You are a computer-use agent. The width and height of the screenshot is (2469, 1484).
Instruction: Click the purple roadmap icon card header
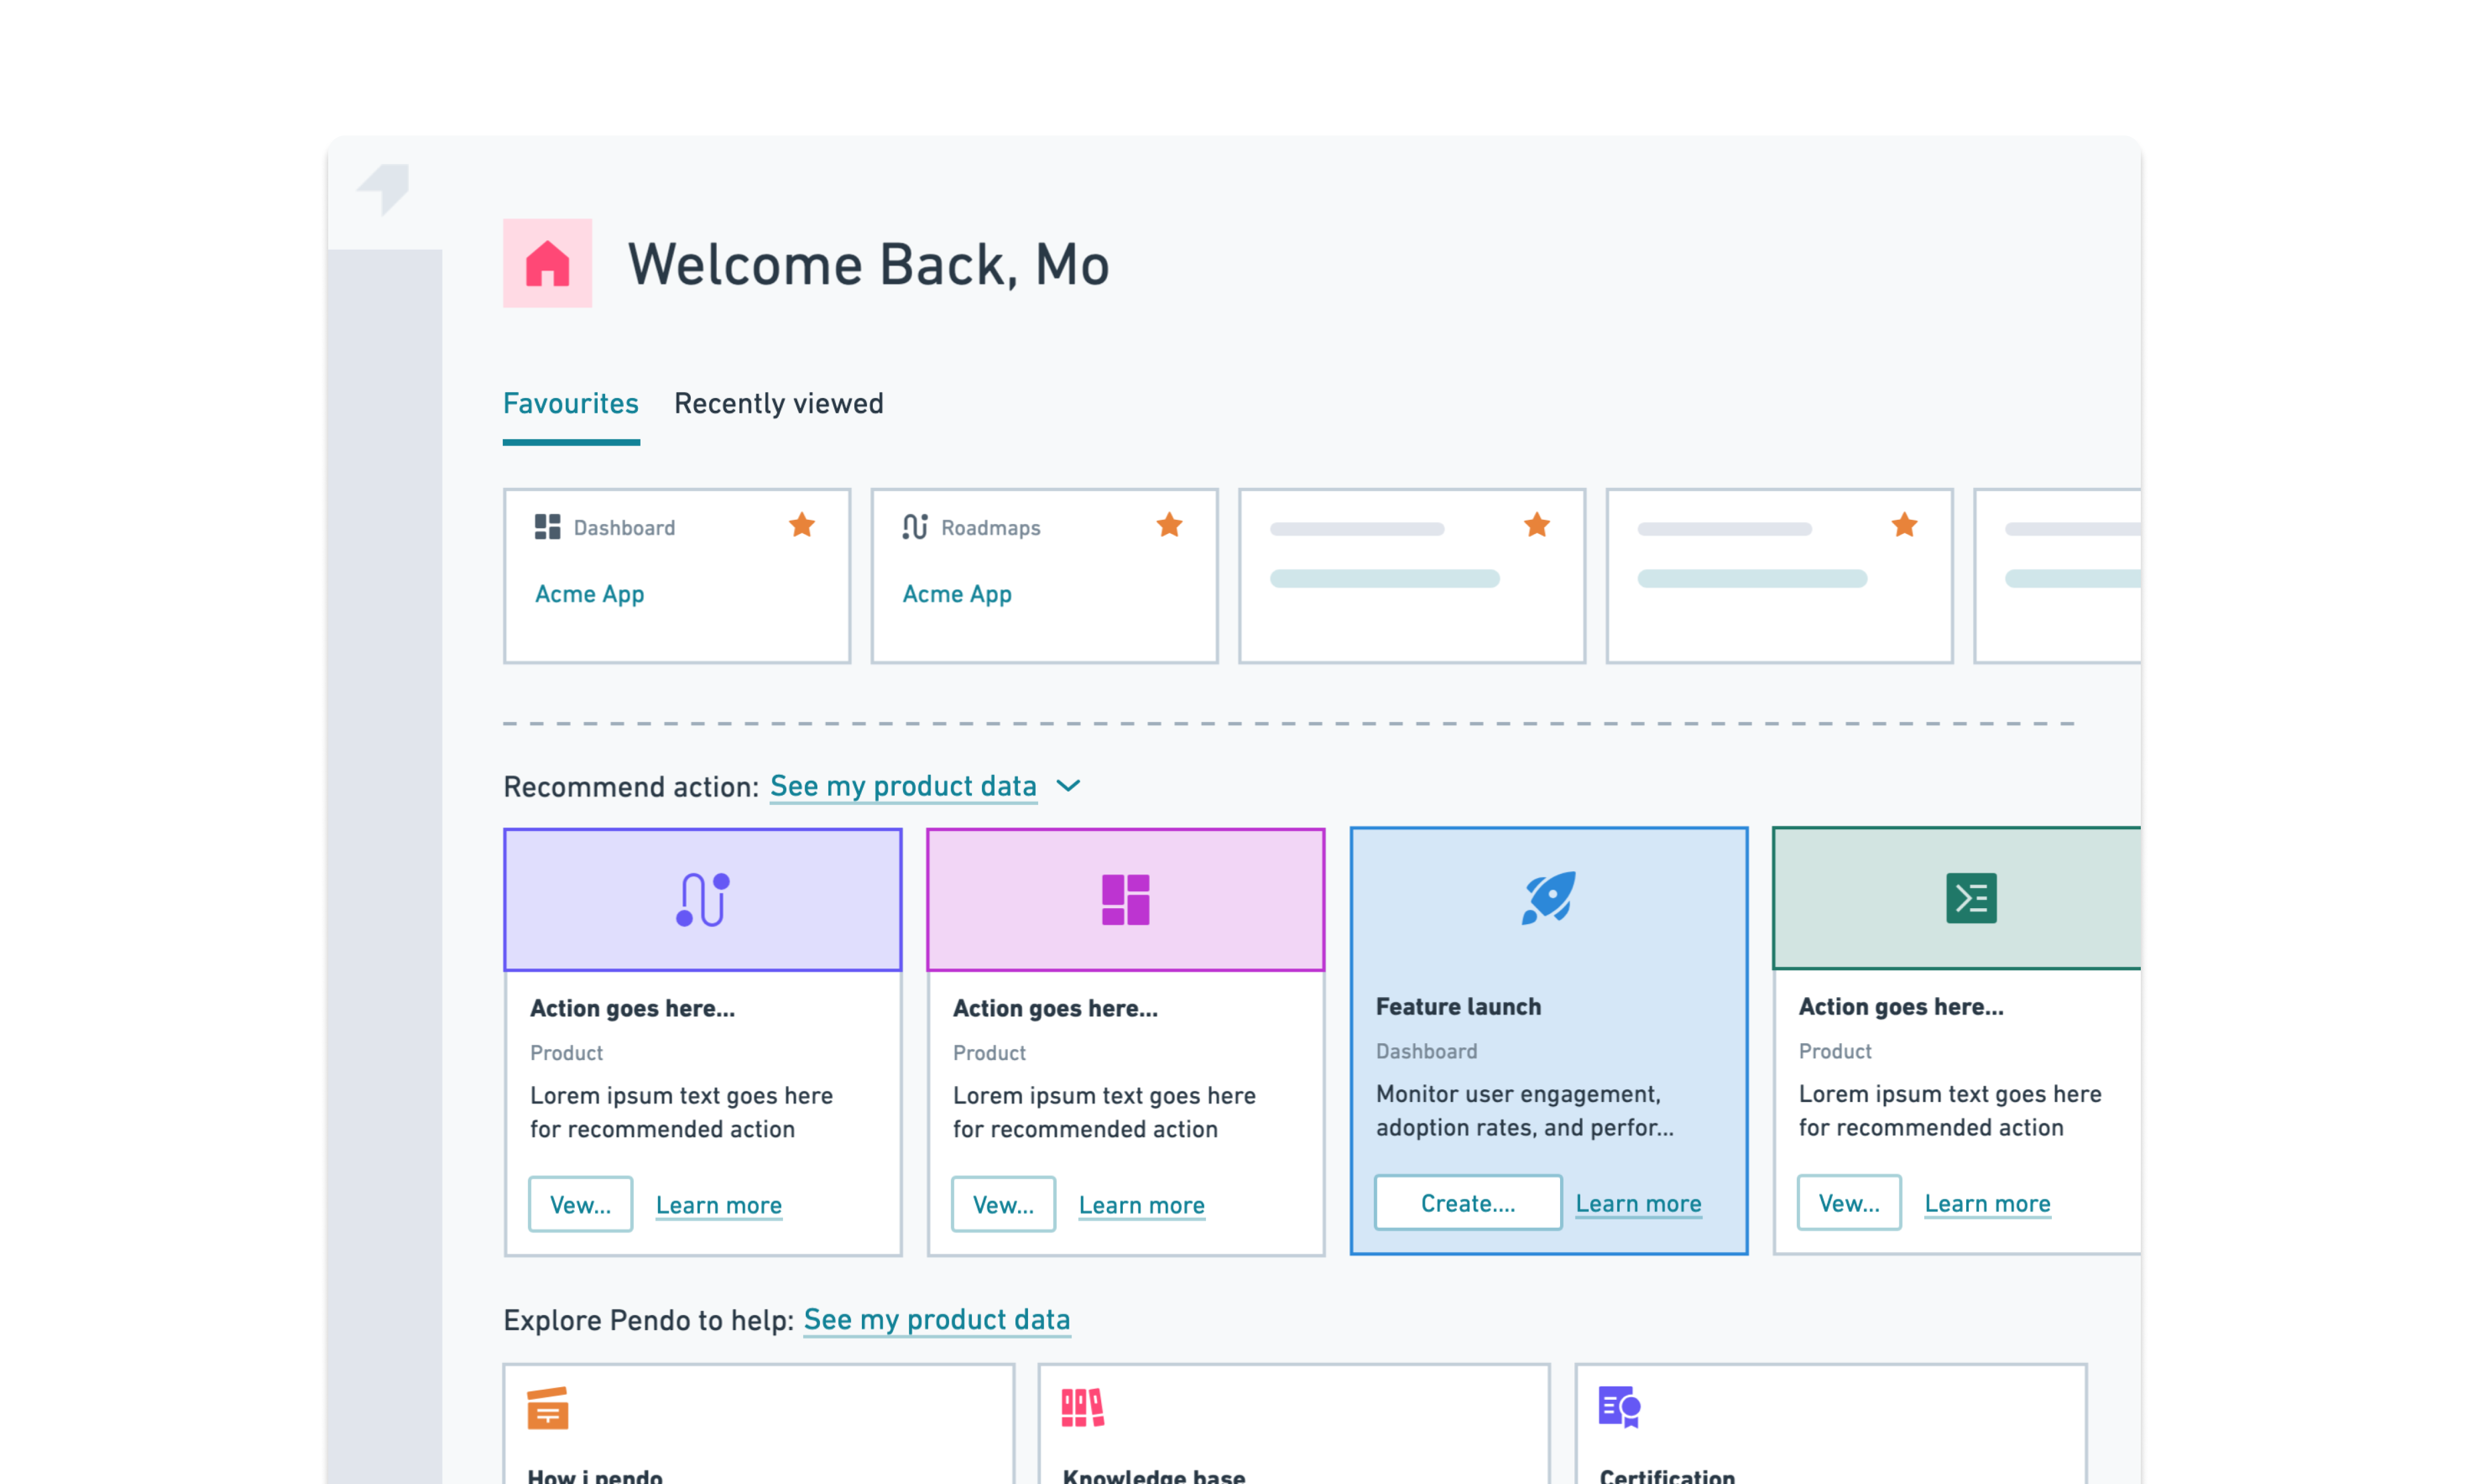pos(702,898)
